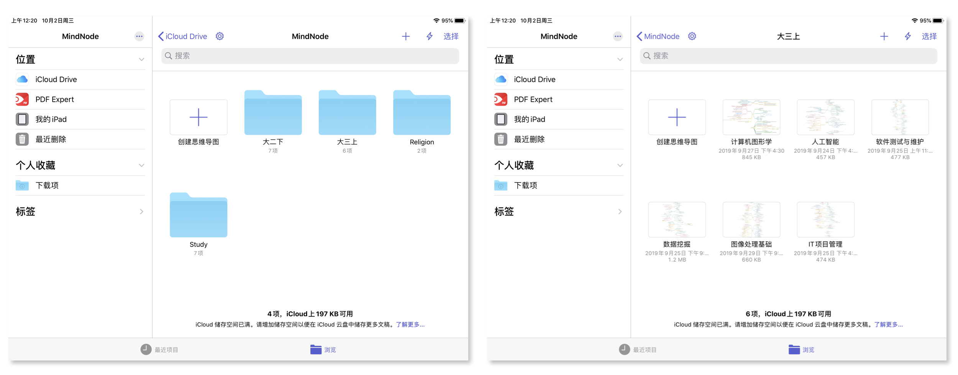This screenshot has height=375, width=958.
Task: Open the 计算机图形学 mind map
Action: tap(751, 117)
